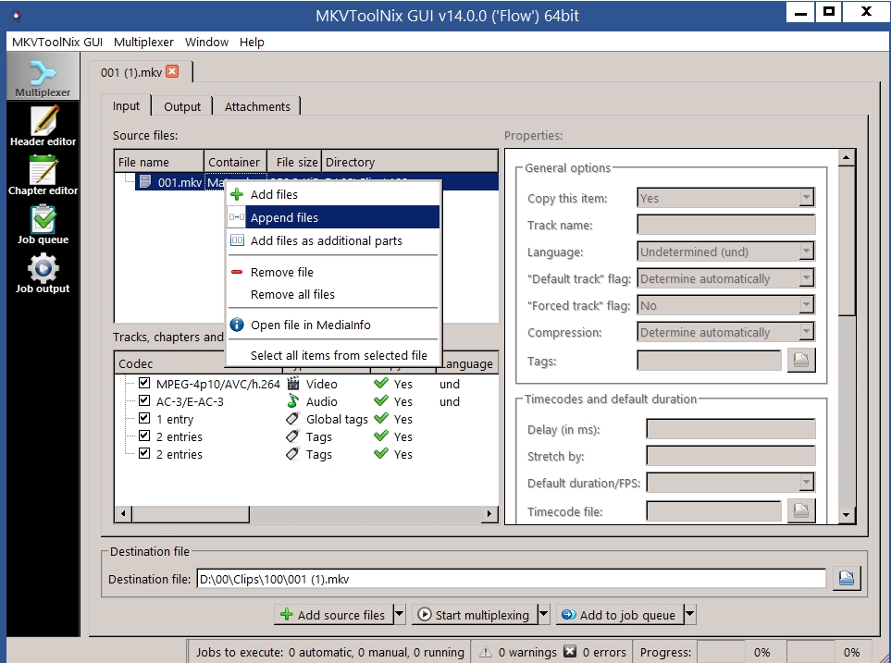Viewport: 891px width, 663px height.
Task: Click the errors X icon in status bar
Action: (570, 652)
